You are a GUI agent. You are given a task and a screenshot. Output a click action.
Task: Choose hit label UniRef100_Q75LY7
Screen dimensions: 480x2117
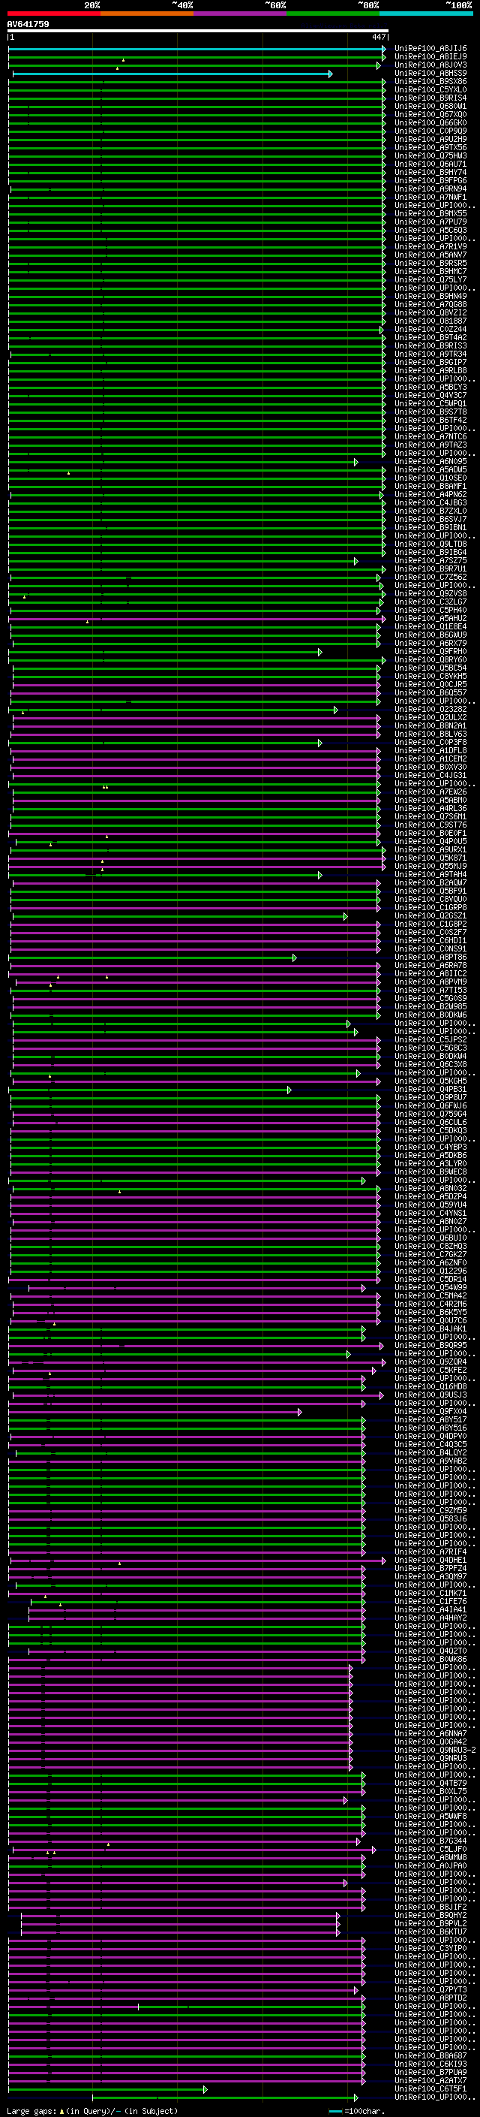[430, 279]
